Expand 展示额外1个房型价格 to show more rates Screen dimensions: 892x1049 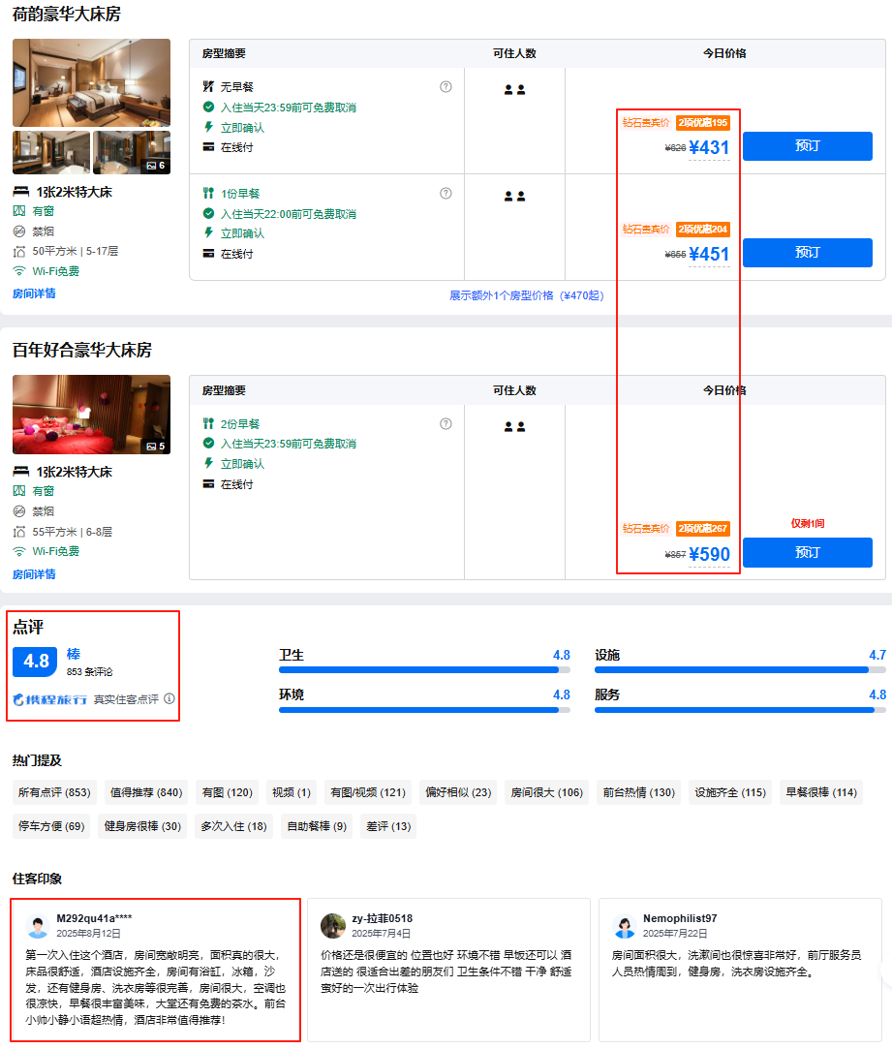pyautogui.click(x=526, y=295)
